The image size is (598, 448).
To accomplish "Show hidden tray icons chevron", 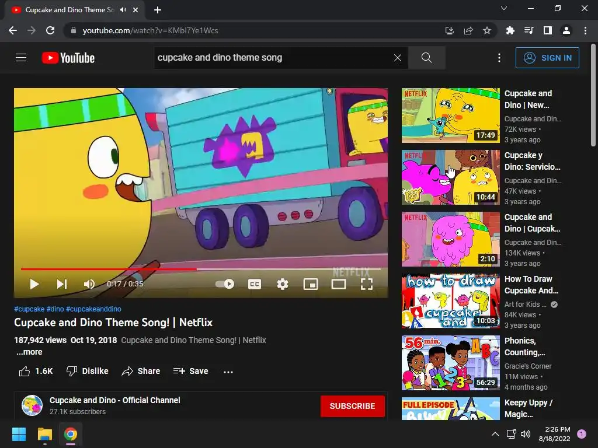I will pos(495,434).
